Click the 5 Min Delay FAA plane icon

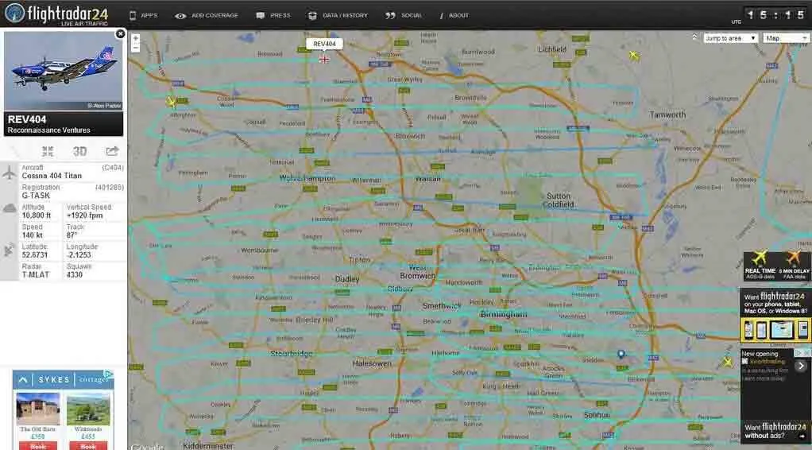(794, 258)
